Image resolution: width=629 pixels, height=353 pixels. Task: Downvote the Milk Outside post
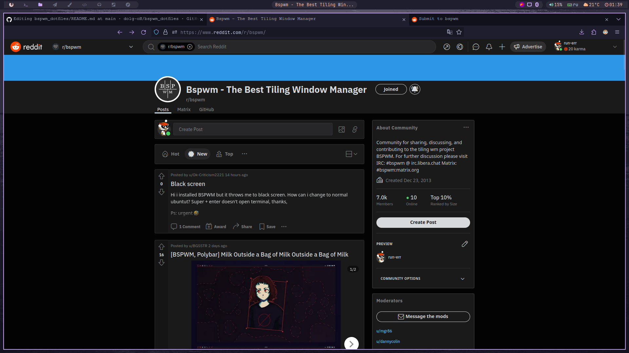click(162, 263)
